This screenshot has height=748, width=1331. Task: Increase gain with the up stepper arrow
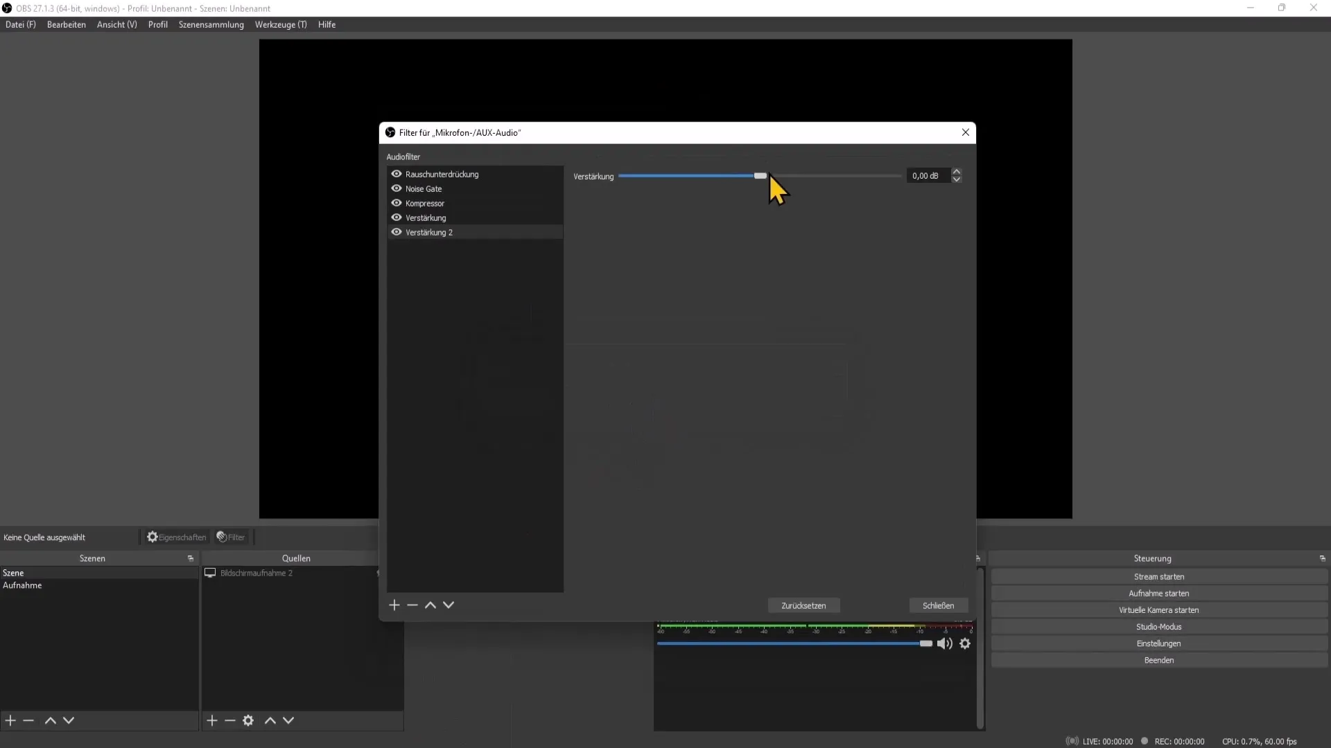point(957,172)
